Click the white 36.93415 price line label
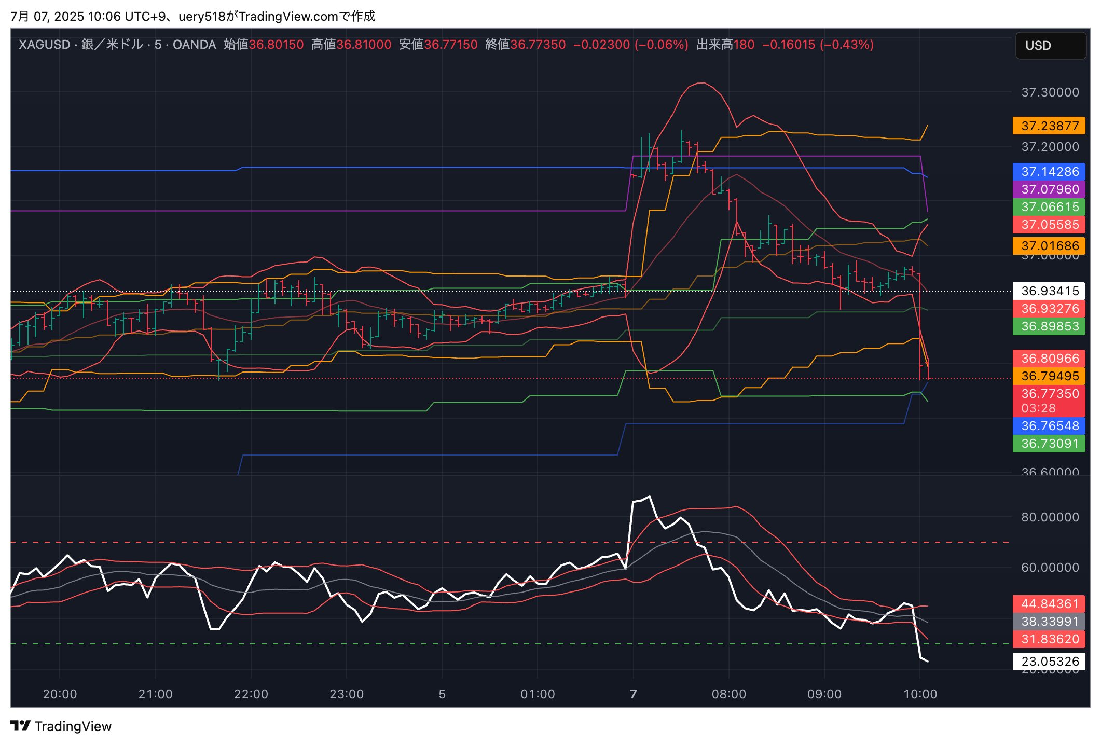The height and width of the screenshot is (744, 1101). pos(1049,291)
